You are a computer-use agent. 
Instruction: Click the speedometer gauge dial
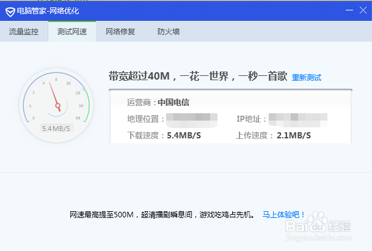click(x=56, y=105)
